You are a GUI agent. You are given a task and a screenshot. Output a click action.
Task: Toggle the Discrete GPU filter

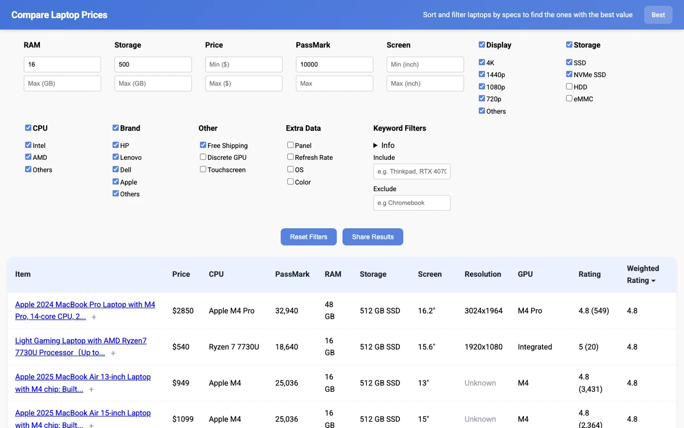(203, 157)
